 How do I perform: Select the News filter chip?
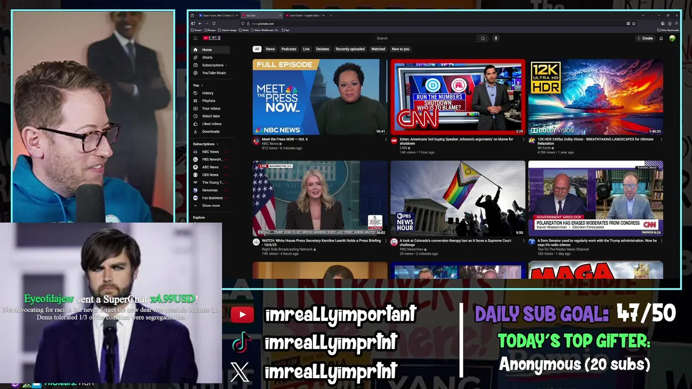click(270, 49)
